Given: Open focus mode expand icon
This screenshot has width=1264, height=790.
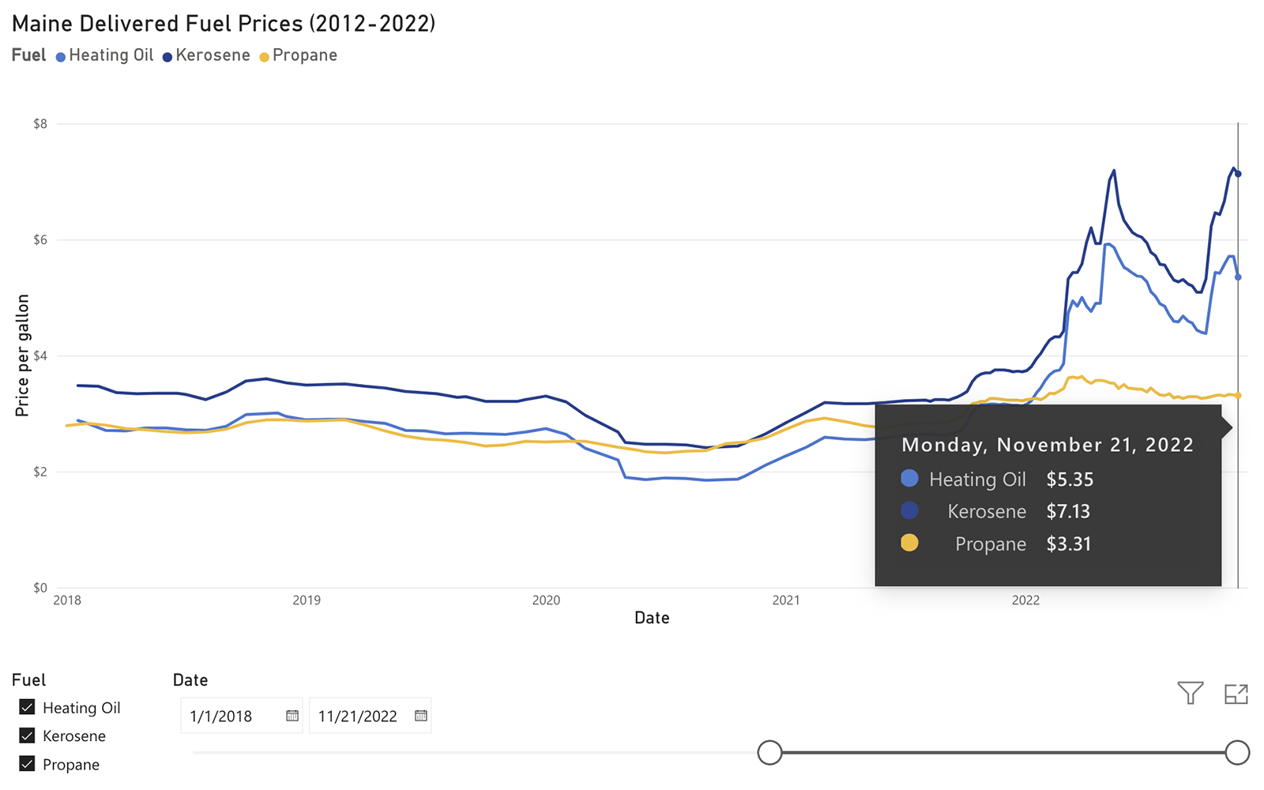Looking at the screenshot, I should coord(1236,694).
